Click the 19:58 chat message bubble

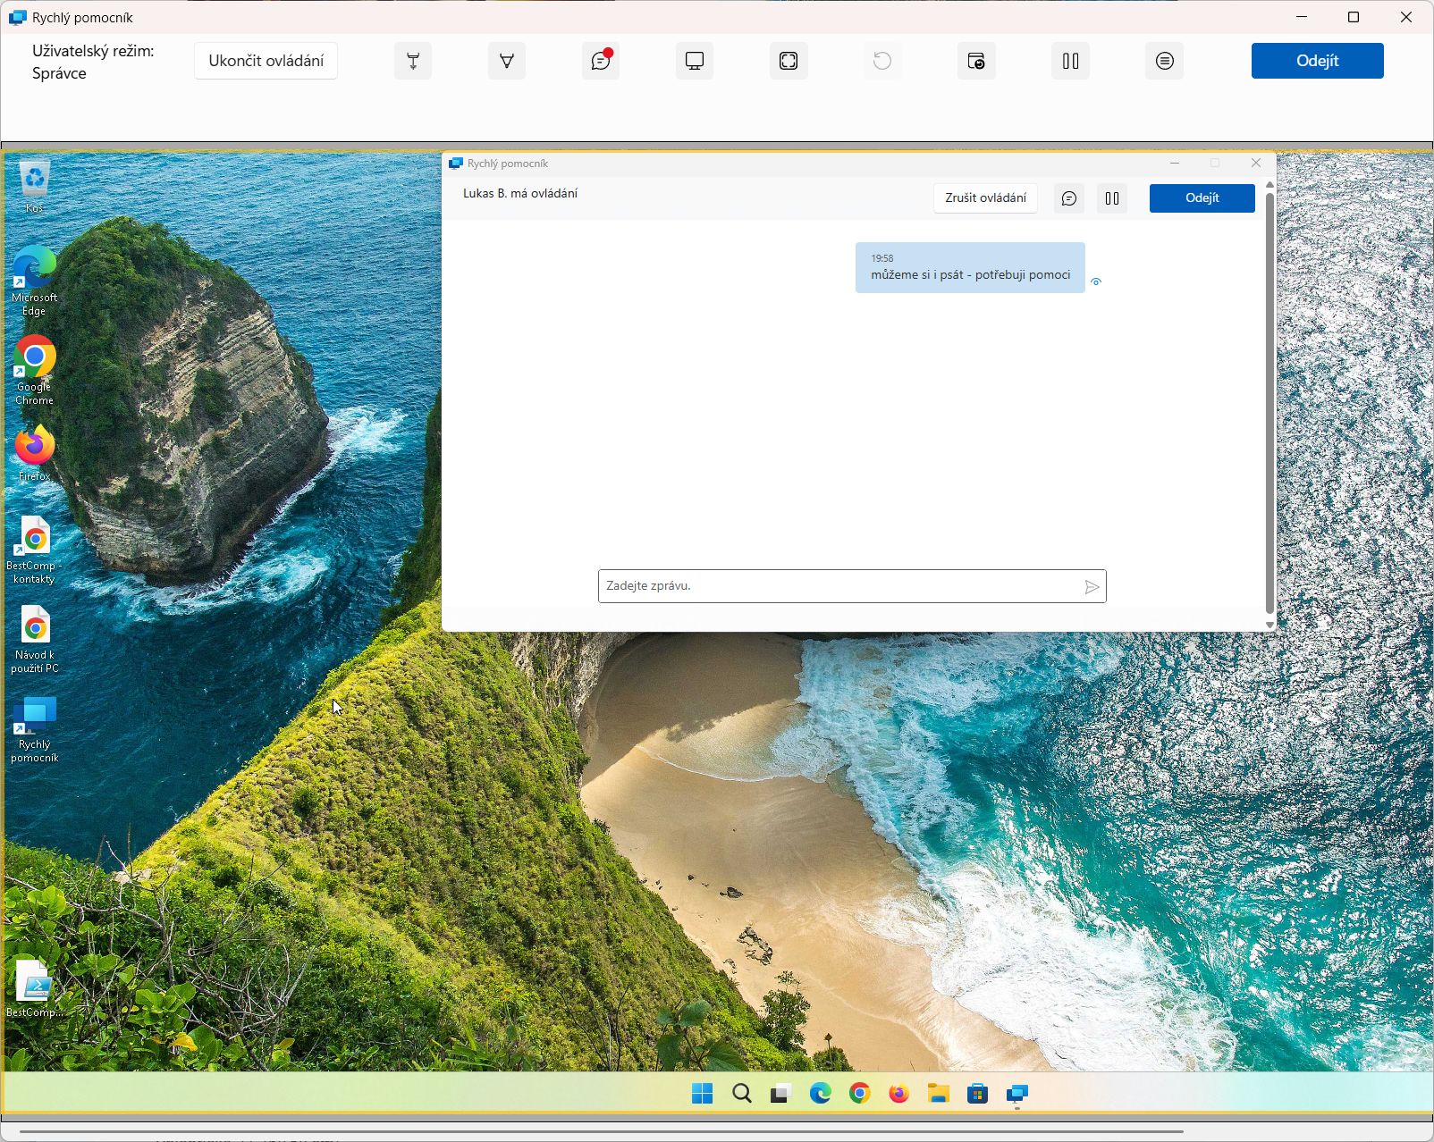970,267
